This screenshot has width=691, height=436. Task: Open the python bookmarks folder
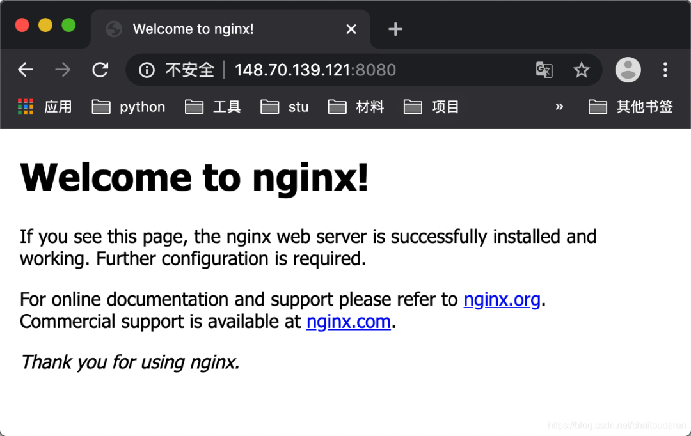tap(129, 107)
